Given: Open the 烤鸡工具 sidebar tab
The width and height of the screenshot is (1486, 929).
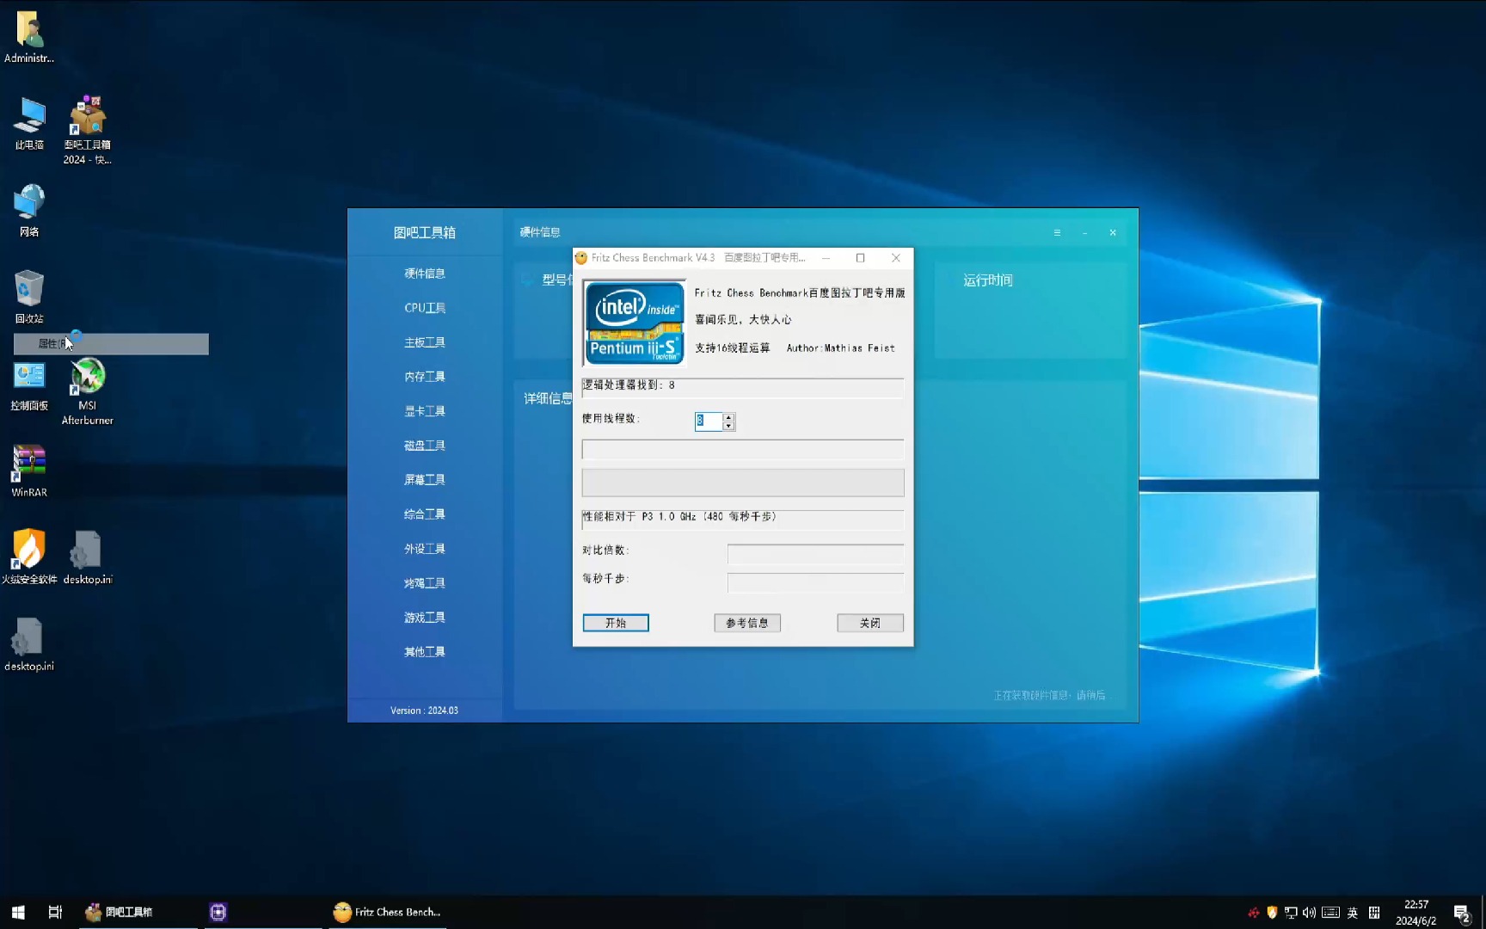Looking at the screenshot, I should pos(425,583).
